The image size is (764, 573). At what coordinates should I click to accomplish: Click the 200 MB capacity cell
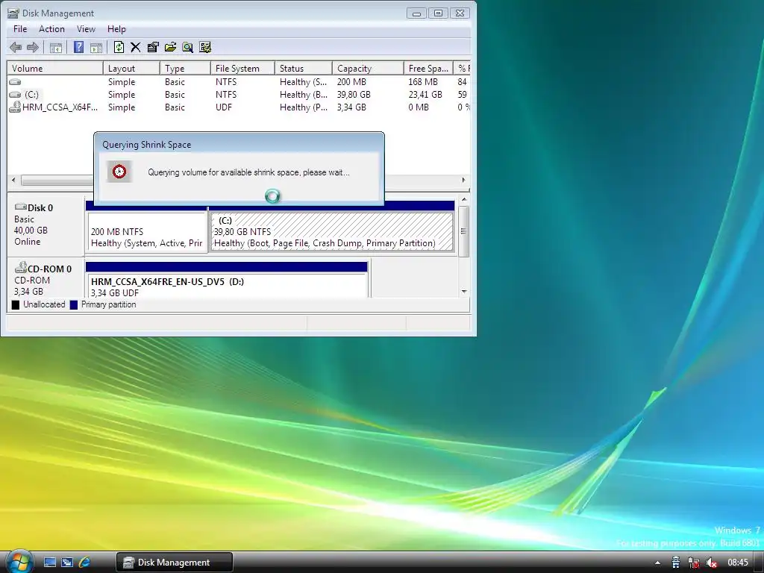click(x=351, y=82)
